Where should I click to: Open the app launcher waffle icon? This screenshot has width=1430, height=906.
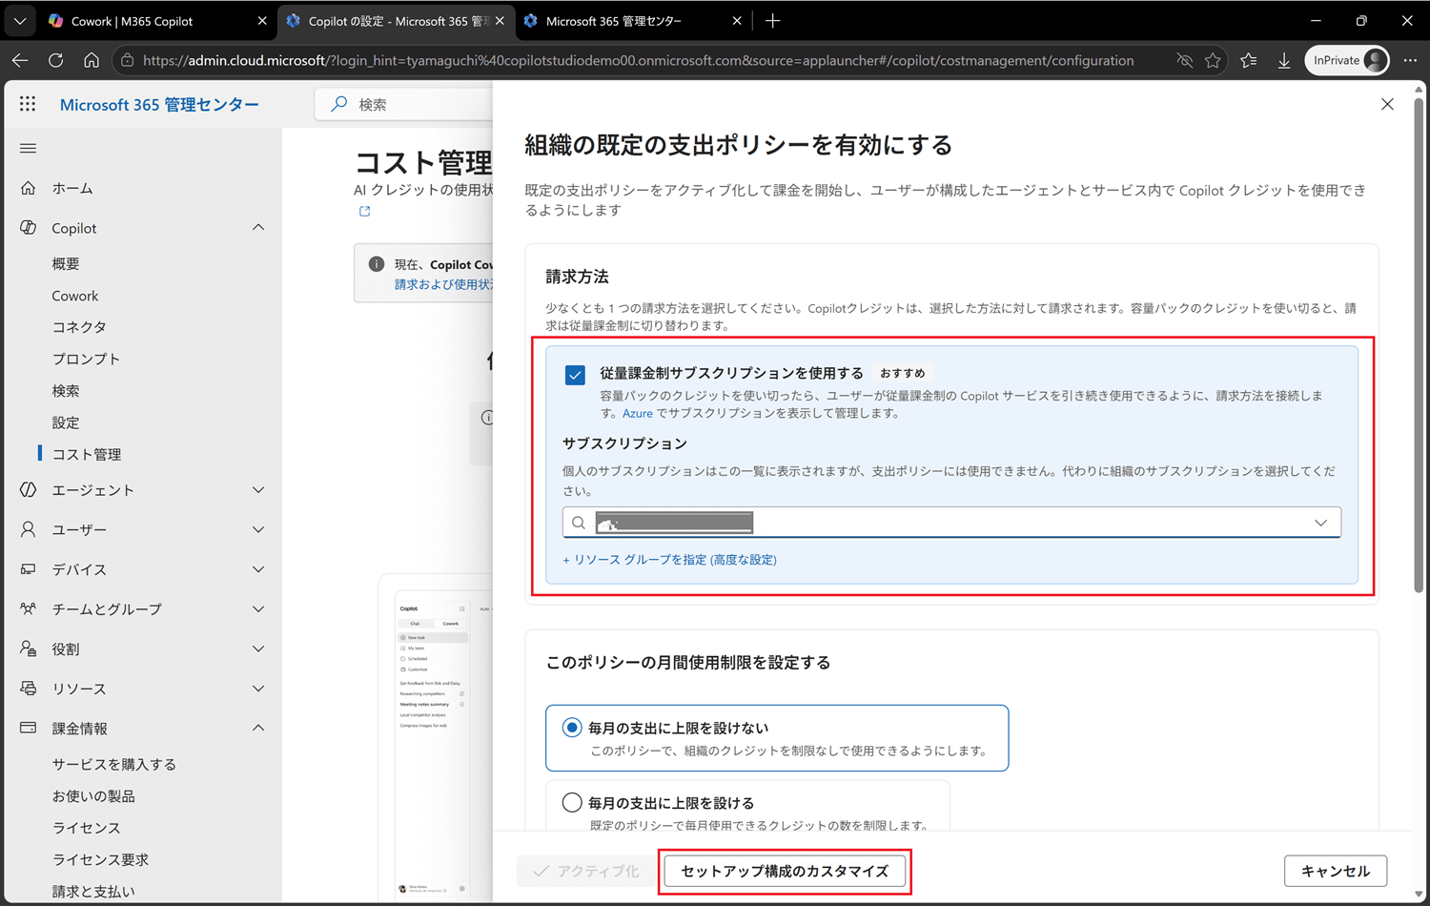click(x=28, y=104)
